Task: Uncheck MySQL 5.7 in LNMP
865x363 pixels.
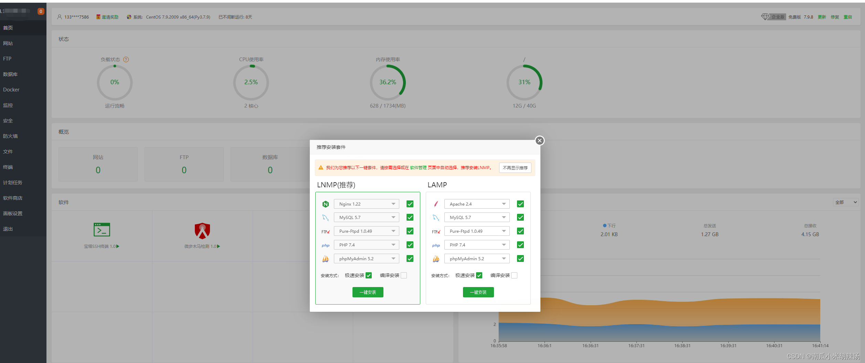Action: (410, 218)
